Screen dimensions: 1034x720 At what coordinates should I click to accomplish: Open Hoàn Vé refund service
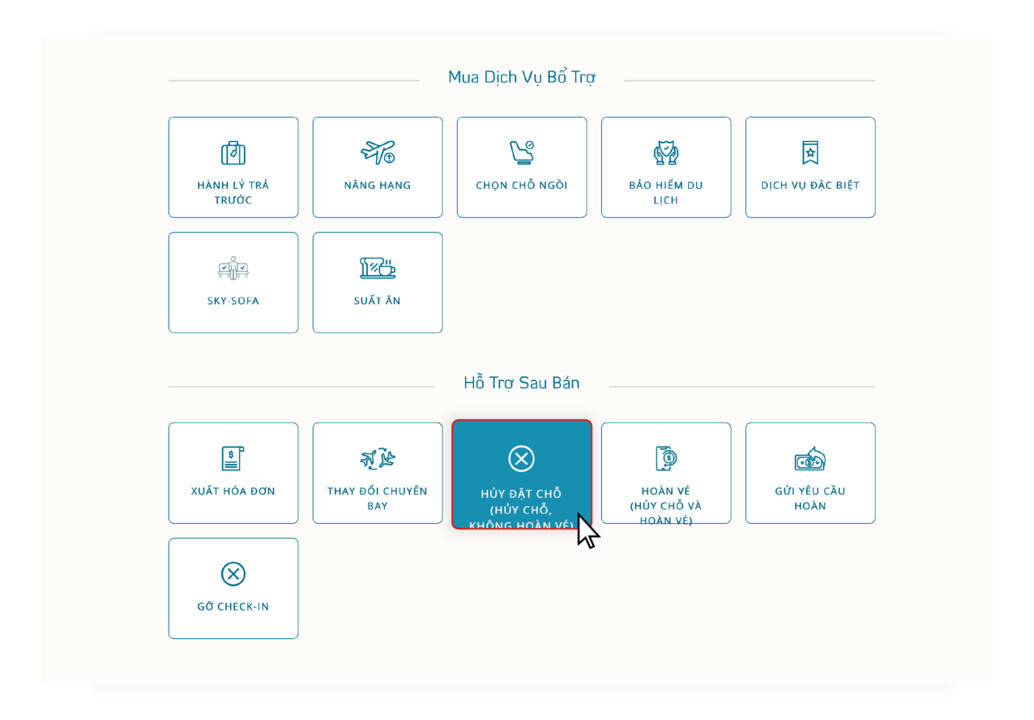click(x=665, y=473)
